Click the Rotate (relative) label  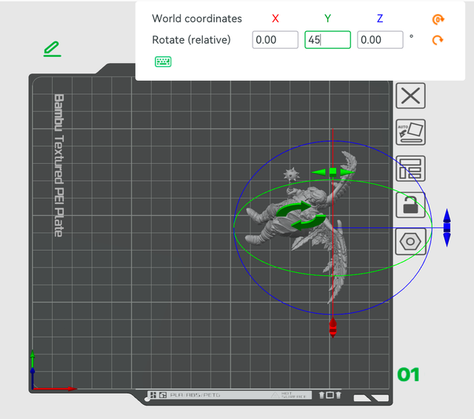coord(191,39)
